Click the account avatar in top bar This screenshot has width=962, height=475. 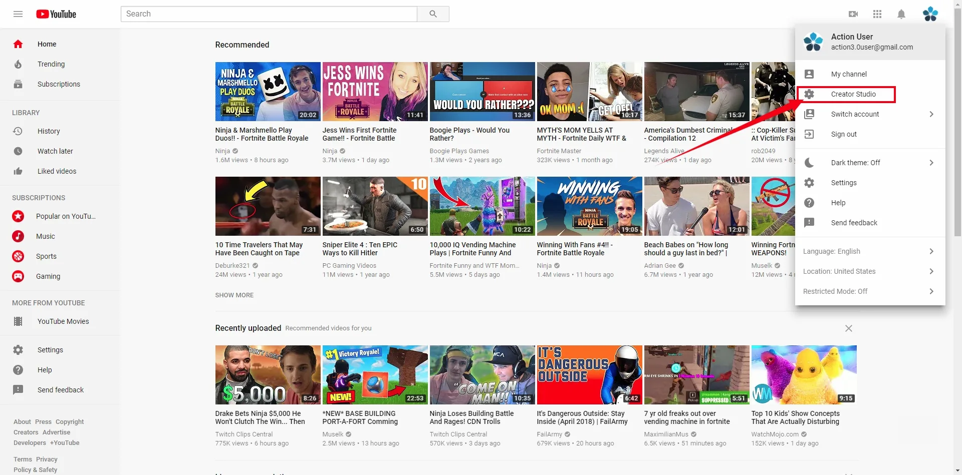point(930,14)
